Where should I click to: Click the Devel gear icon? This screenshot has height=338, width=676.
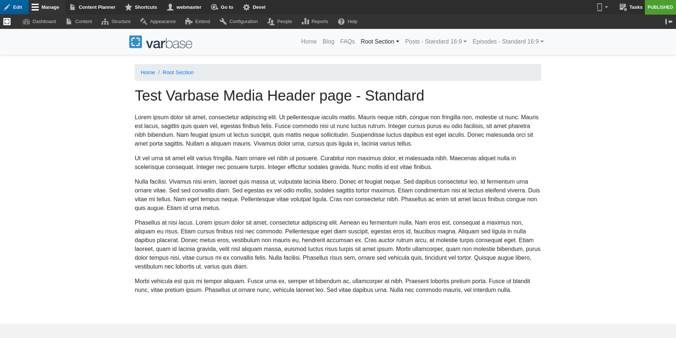[x=246, y=7]
